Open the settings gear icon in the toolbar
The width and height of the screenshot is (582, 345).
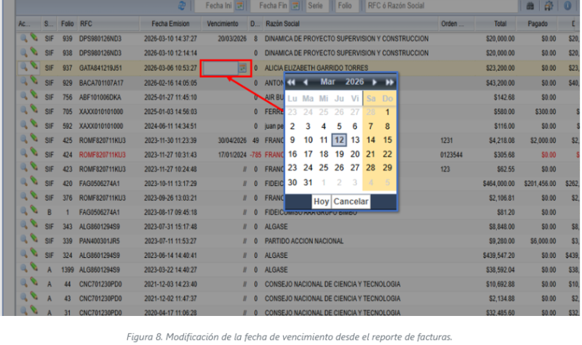tap(549, 6)
